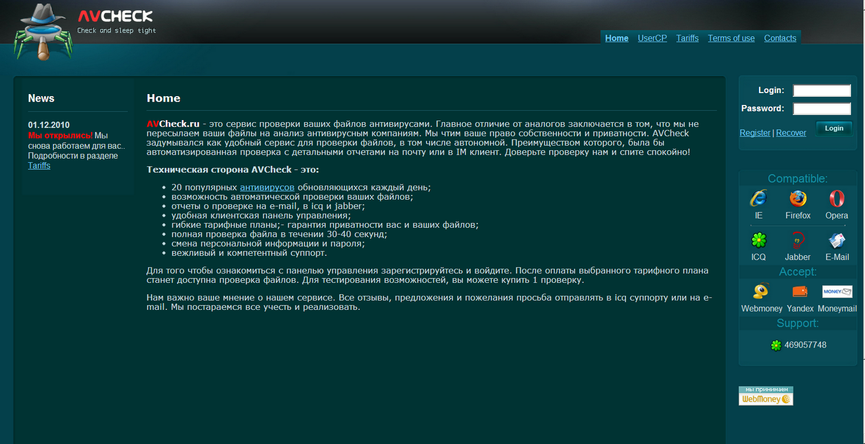Screen dimensions: 865x444
Task: Click the Webmoney payment icon
Action: [761, 291]
